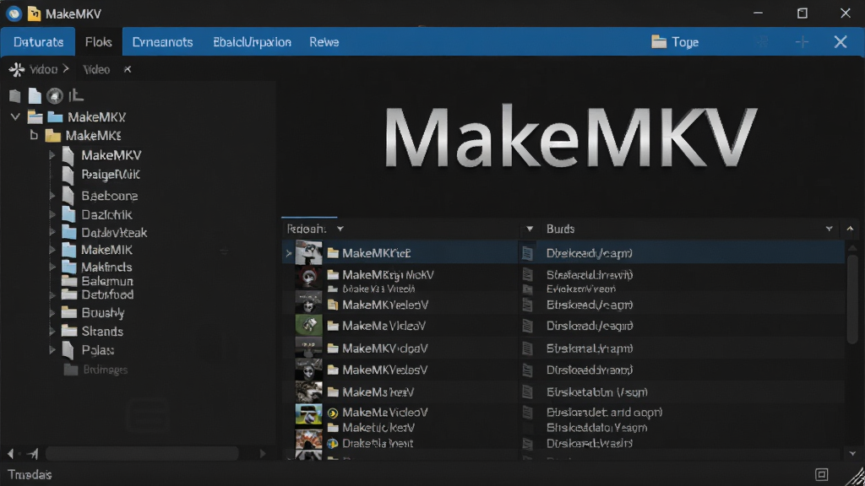The width and height of the screenshot is (865, 486).
Task: Click the Disloady/eaqrd cell
Action: [589, 327]
